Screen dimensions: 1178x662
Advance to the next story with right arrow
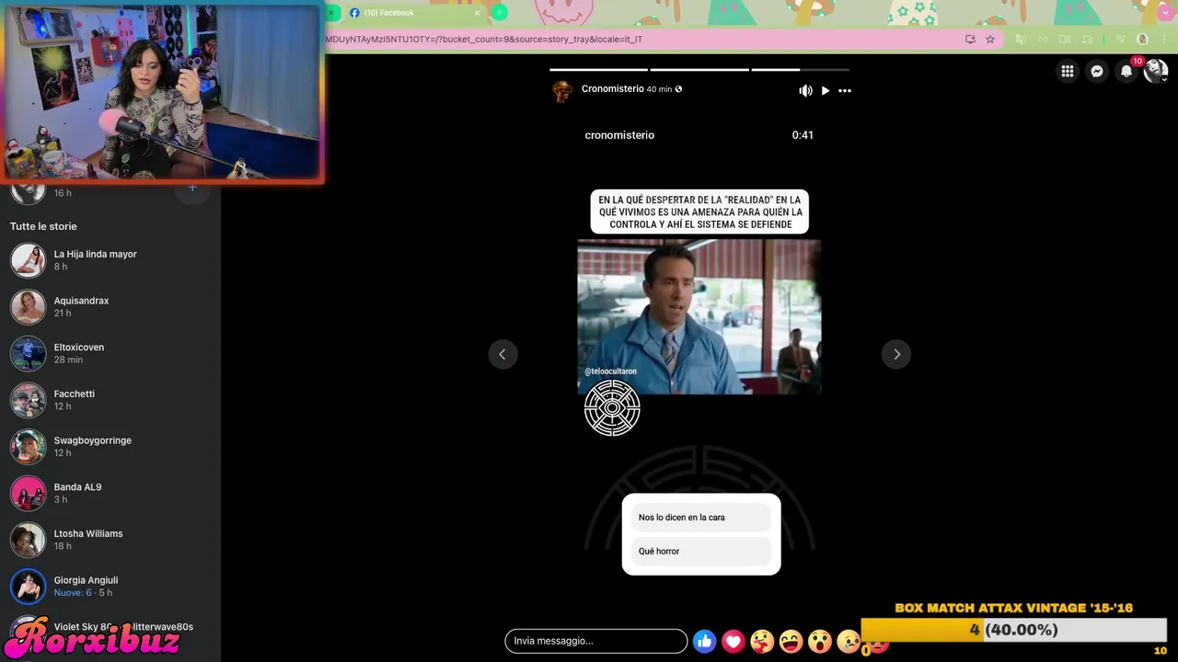pyautogui.click(x=896, y=354)
